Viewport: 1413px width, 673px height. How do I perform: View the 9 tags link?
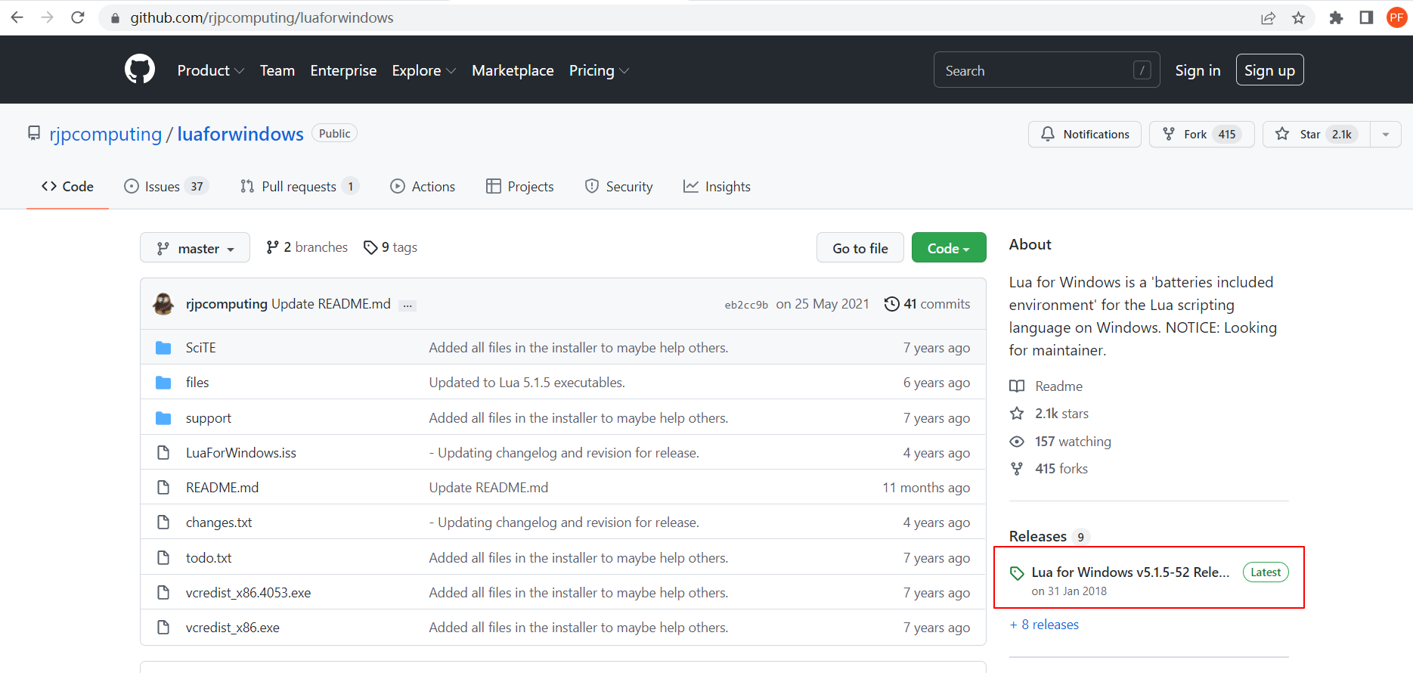click(x=390, y=247)
